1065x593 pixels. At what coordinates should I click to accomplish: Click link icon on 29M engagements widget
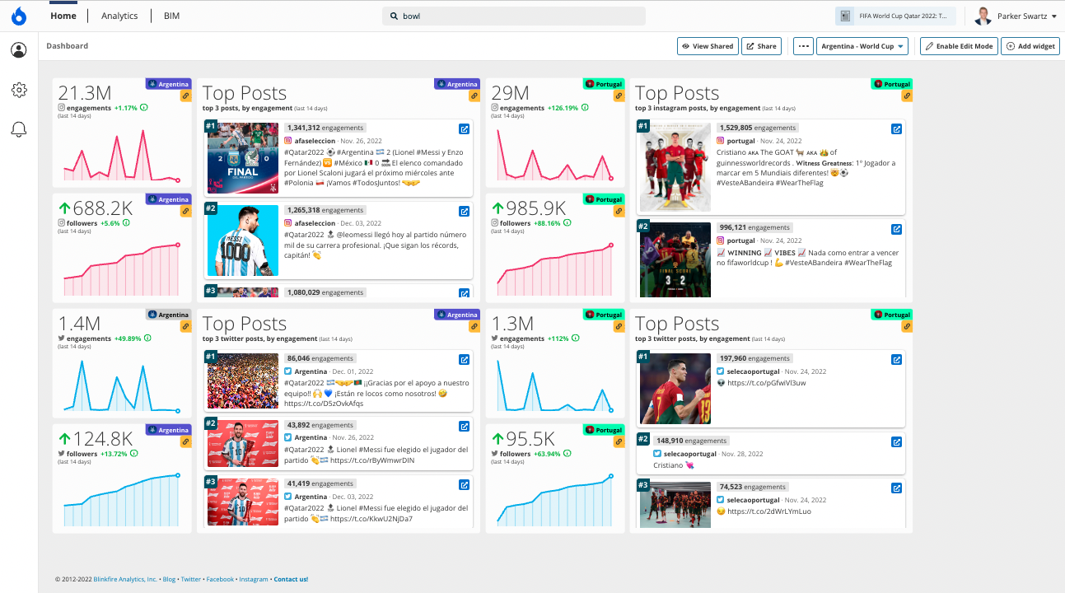(619, 96)
